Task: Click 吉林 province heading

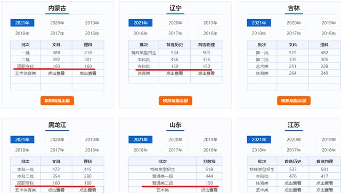Action: pyautogui.click(x=294, y=9)
